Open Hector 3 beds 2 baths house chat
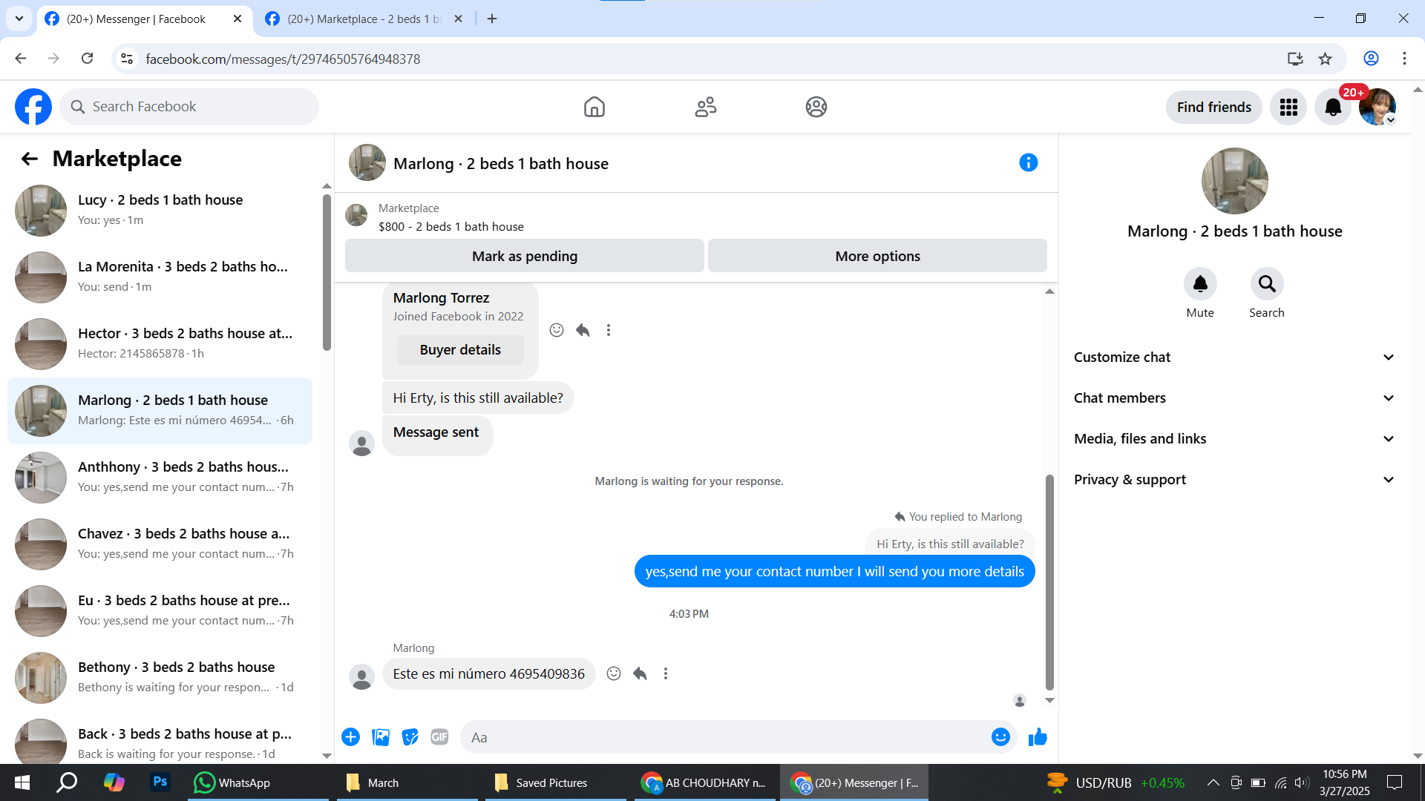 [x=160, y=344]
